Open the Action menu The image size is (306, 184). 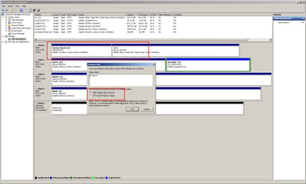pyautogui.click(x=10, y=6)
